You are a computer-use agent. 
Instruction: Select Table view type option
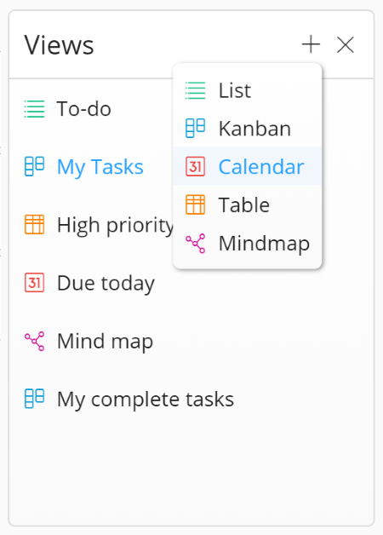(x=248, y=204)
